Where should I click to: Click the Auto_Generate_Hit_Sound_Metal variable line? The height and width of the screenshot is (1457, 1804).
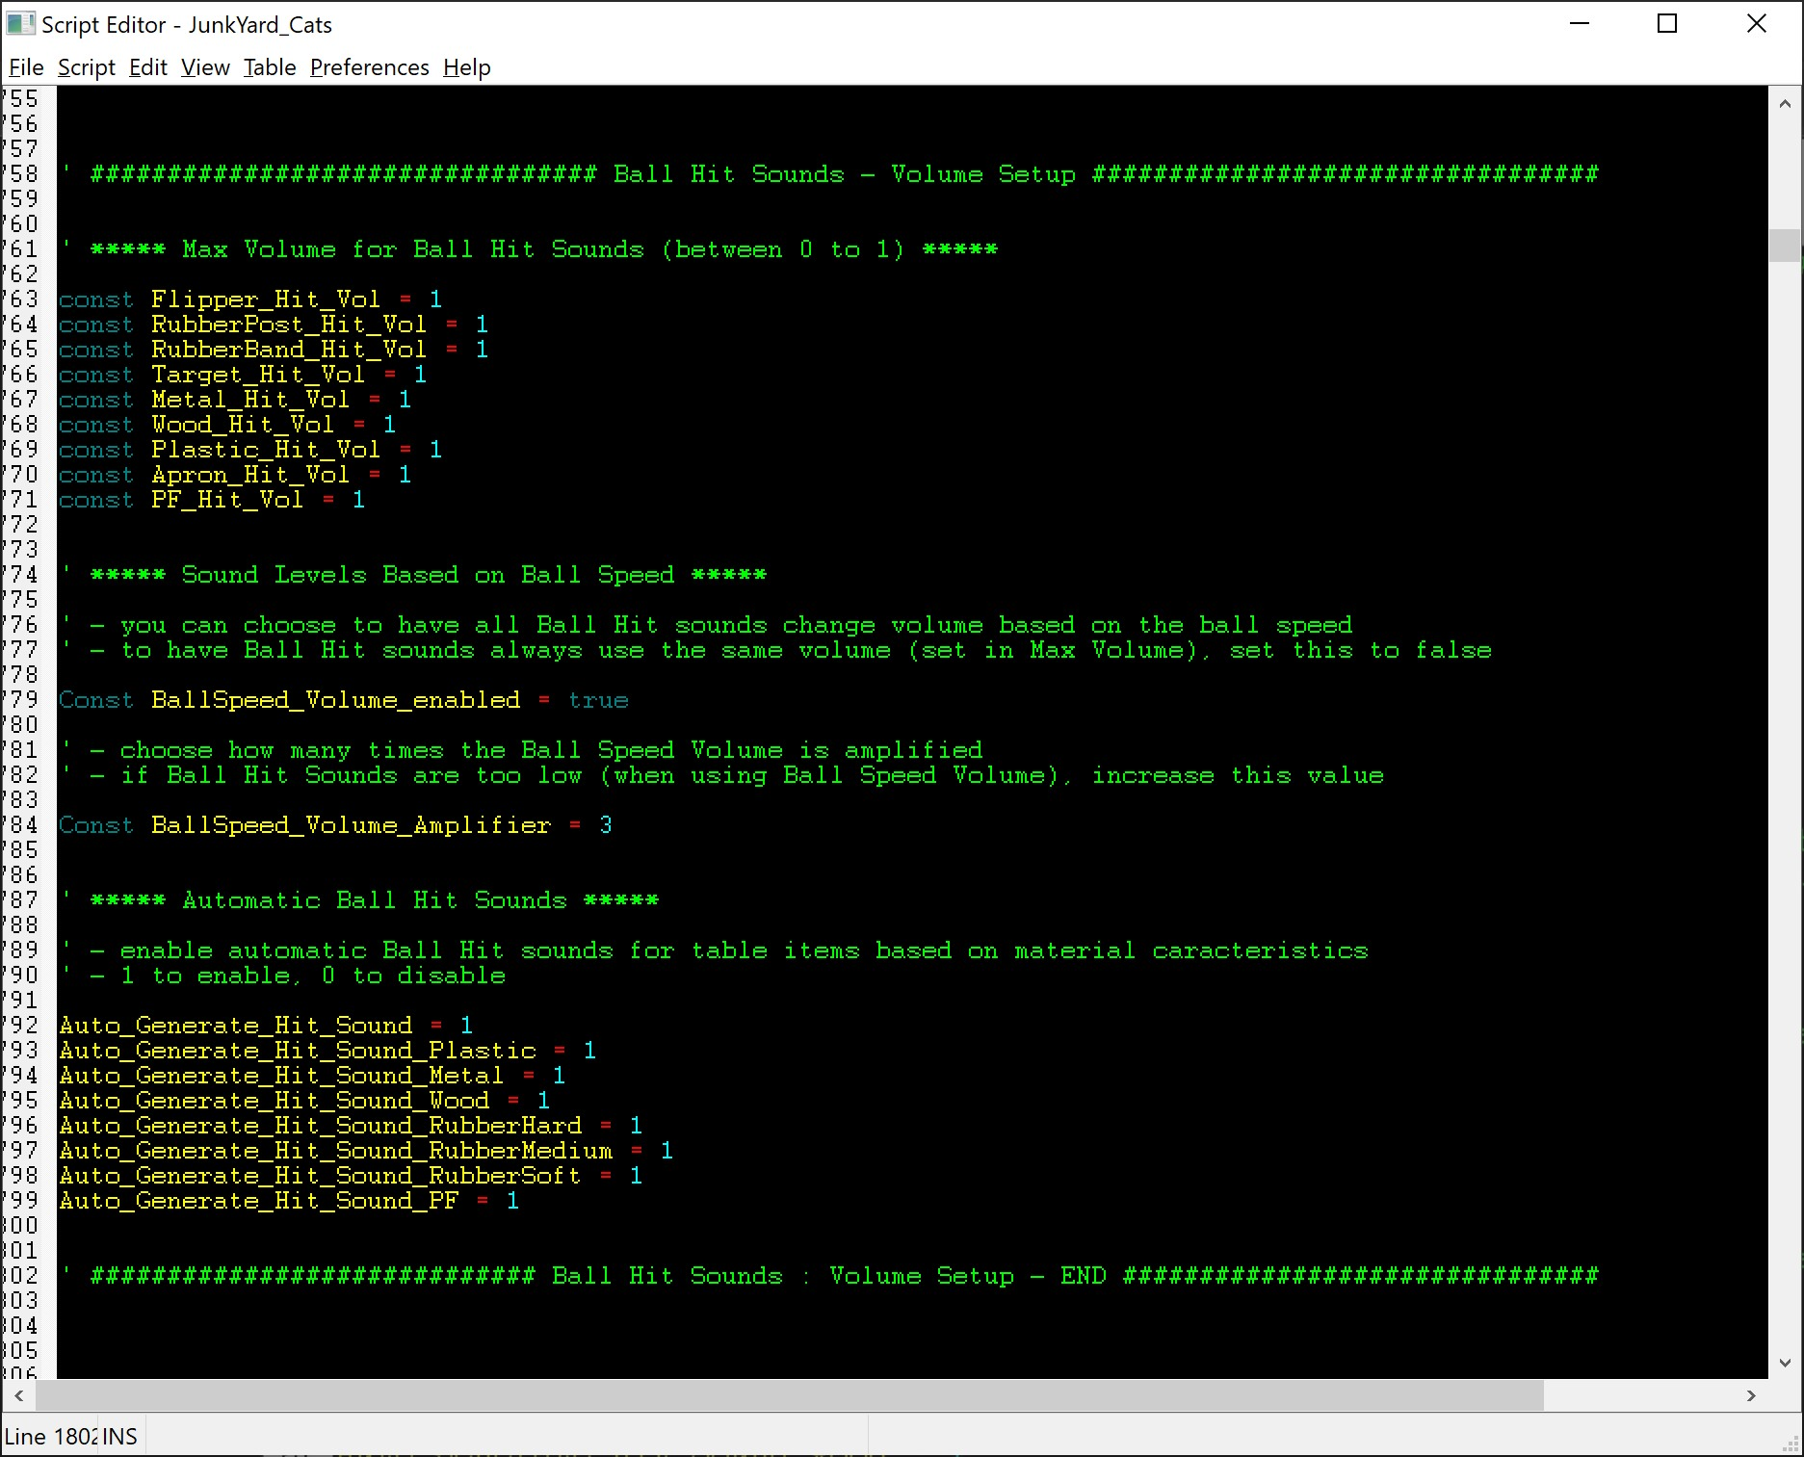(x=280, y=1076)
